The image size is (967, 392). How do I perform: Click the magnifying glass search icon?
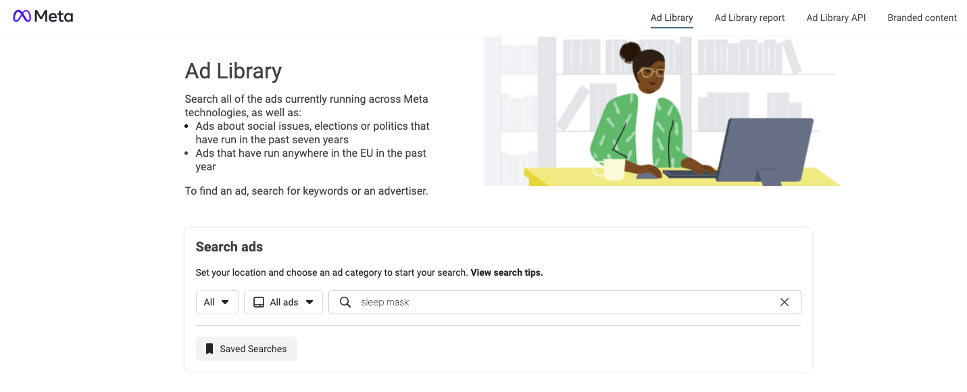(345, 302)
